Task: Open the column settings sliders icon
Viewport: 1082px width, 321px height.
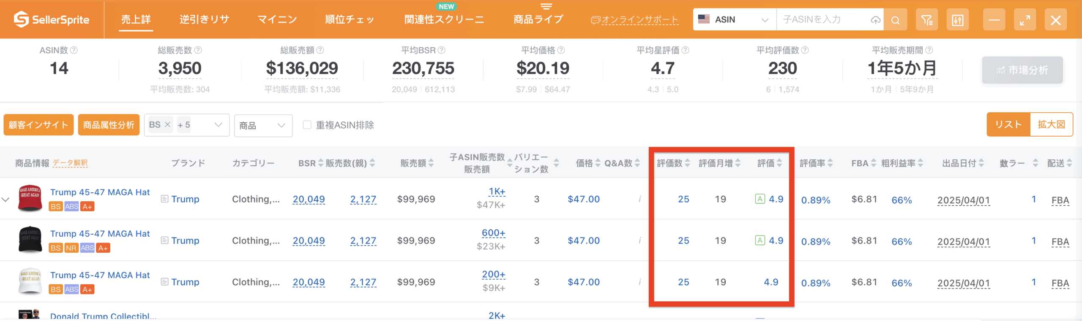Action: (958, 20)
